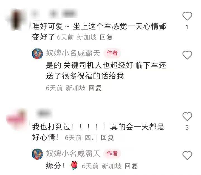Open the blurred avatar of first commenter

pos(16,20)
